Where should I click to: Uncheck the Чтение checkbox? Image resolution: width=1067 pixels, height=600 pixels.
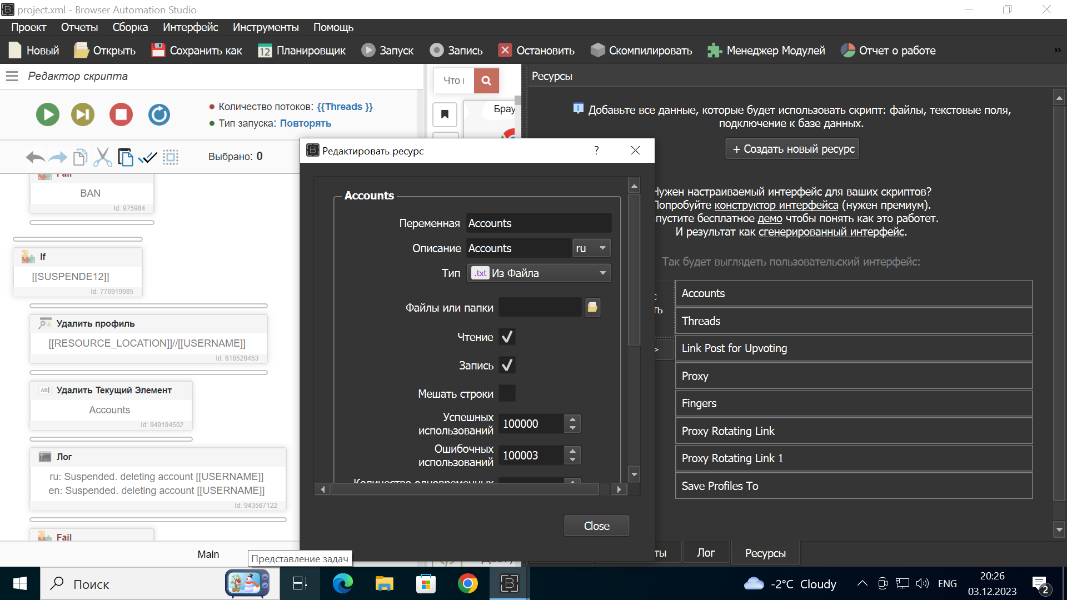pyautogui.click(x=507, y=337)
